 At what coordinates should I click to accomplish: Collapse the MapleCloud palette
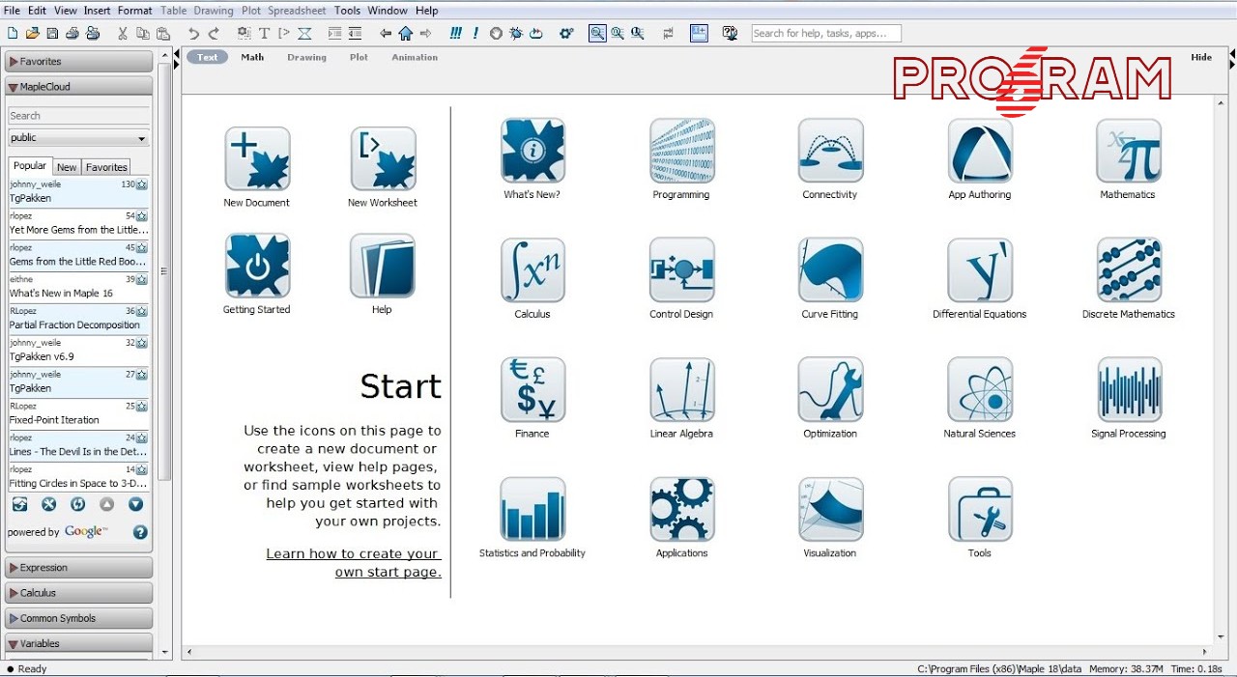[x=79, y=86]
